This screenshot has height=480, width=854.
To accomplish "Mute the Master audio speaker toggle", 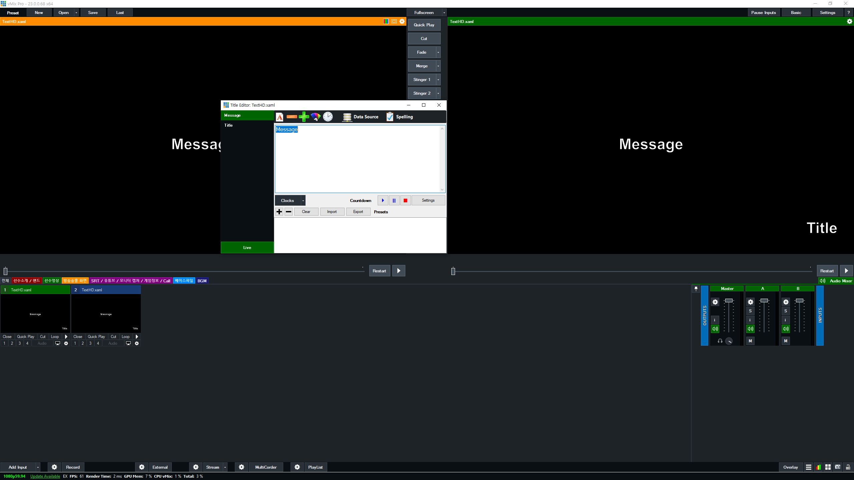I will coord(715,329).
